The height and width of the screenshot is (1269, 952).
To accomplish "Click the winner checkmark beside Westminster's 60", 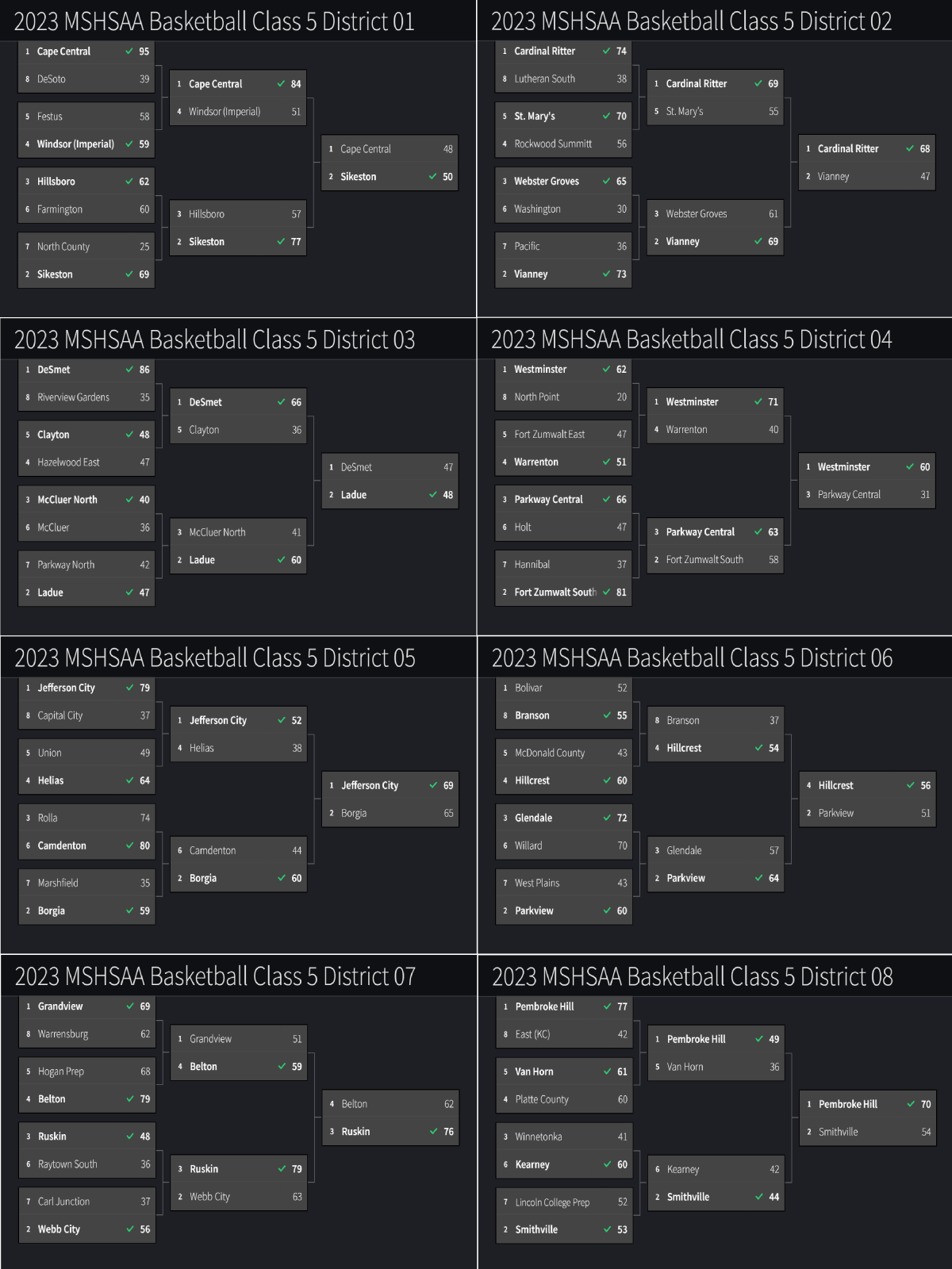I will click(x=910, y=467).
